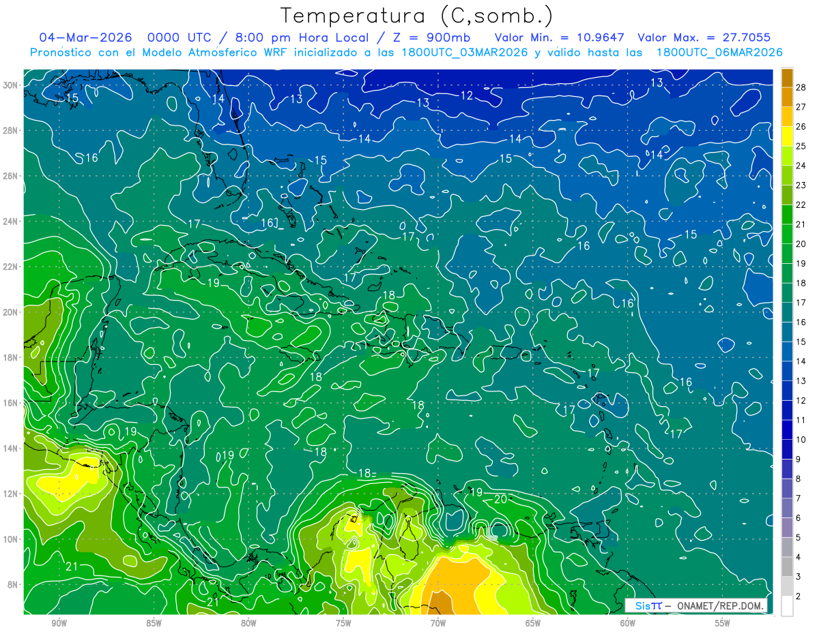Image resolution: width=819 pixels, height=632 pixels.
Task: Click blue legend swatch between 14 and 15
Action: coord(787,351)
